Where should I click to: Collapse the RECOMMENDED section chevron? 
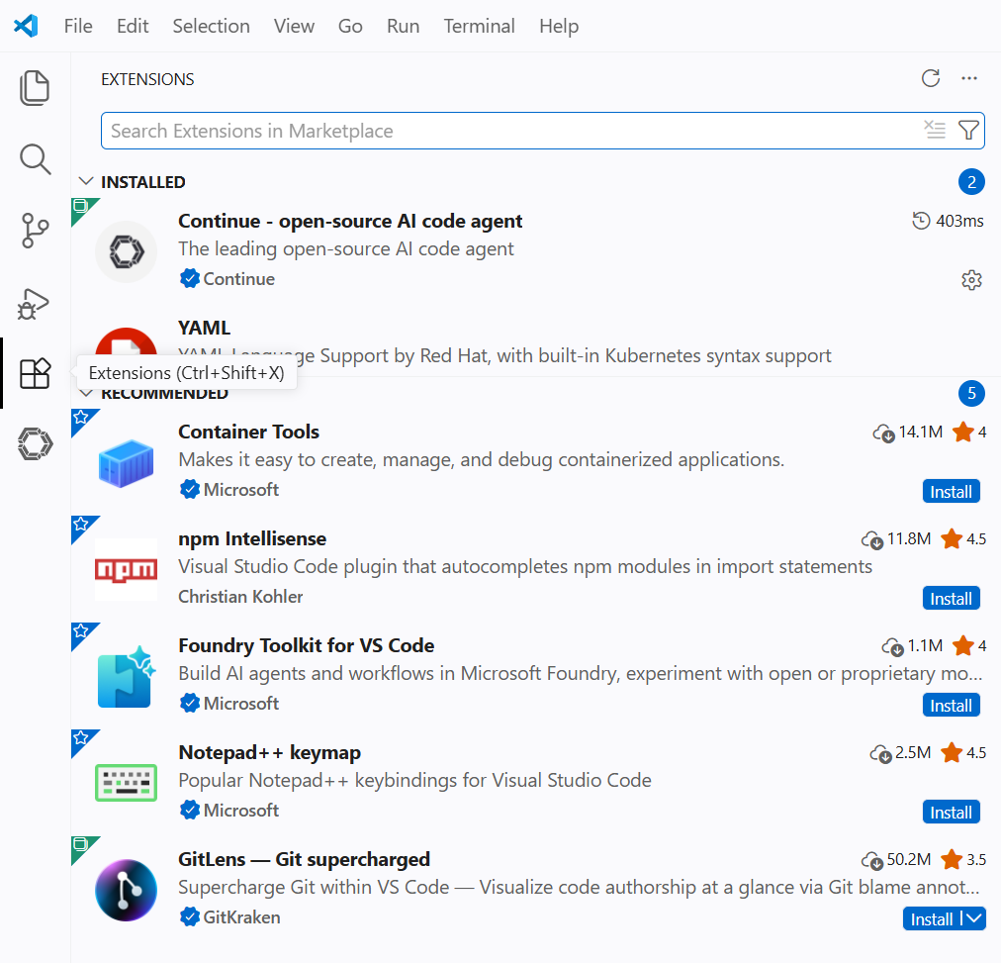tap(85, 393)
